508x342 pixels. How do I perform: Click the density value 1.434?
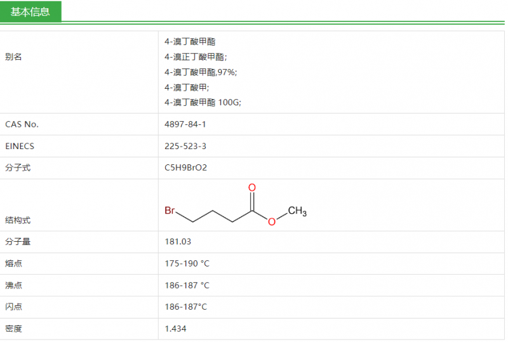click(x=175, y=329)
